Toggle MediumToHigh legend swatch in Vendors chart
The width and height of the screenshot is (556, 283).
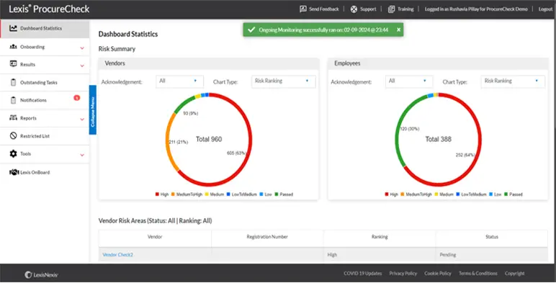[173, 194]
